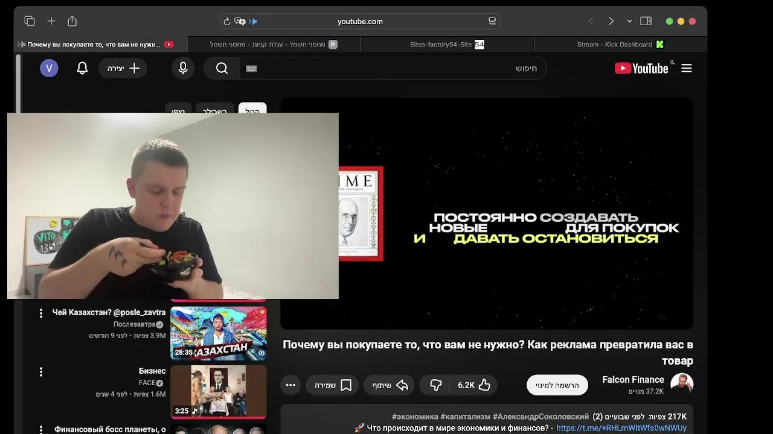Open the YouTube hamburger guide menu

point(687,68)
